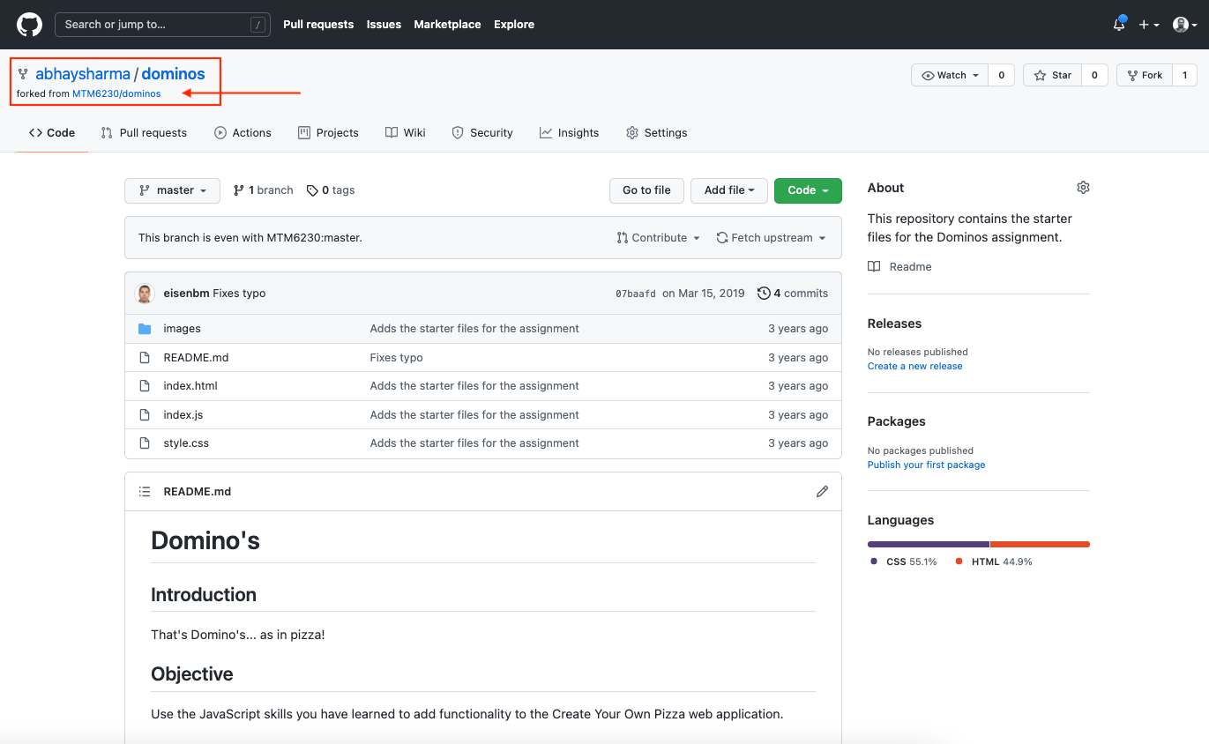Screen dimensions: 1209x744
Task: Fork the dominos repository
Action: (1144, 76)
